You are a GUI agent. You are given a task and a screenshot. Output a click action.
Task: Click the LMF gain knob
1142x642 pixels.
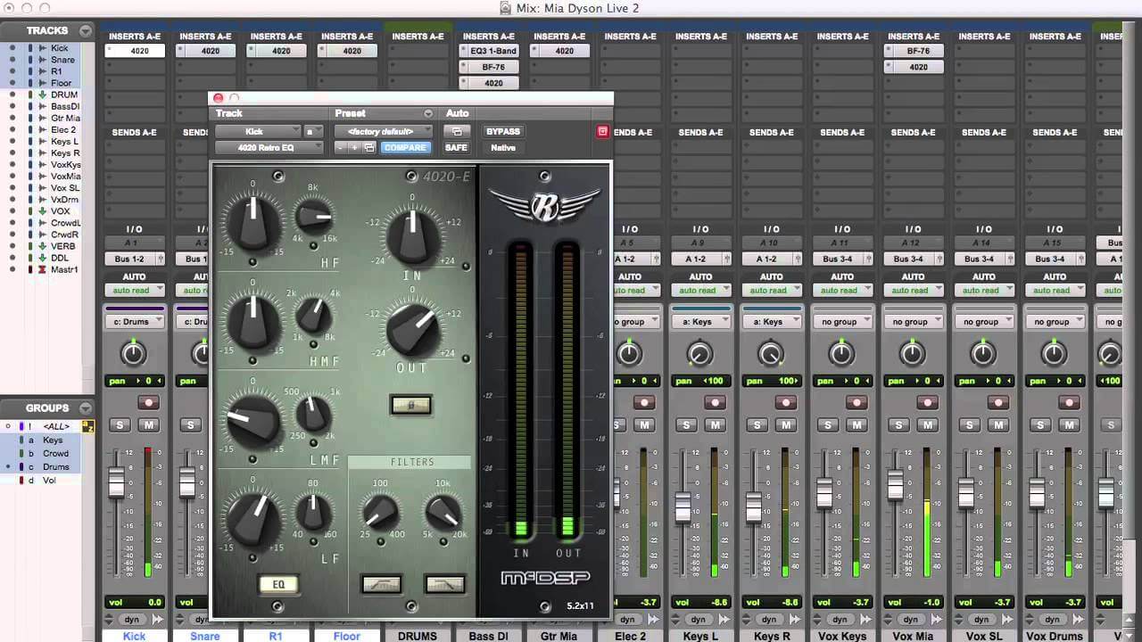coord(253,420)
